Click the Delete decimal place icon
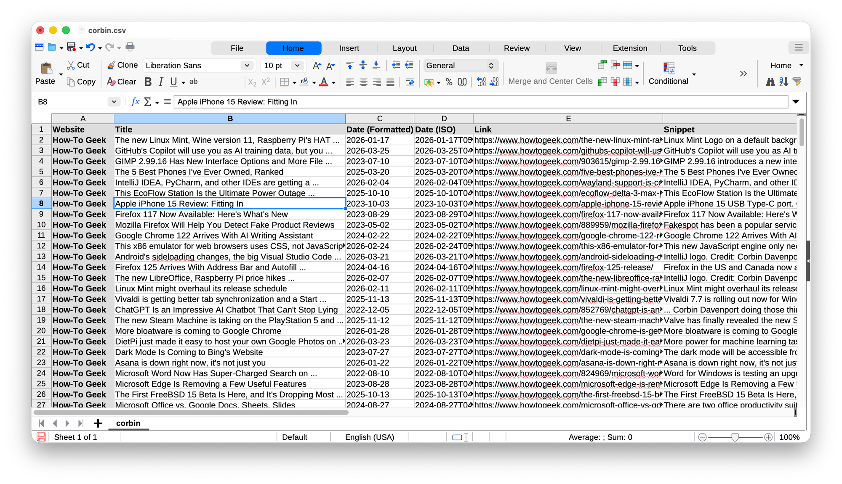 point(495,82)
